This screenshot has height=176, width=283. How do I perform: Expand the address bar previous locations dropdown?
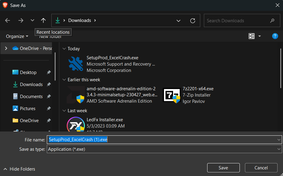tap(178, 20)
